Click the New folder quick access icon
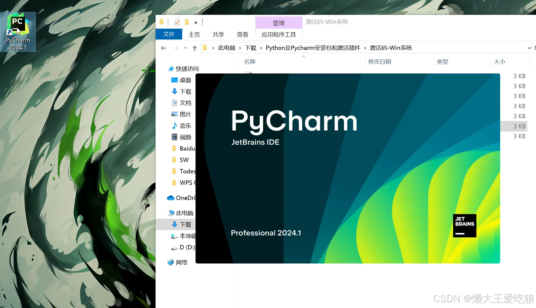Screen dimensions: 536x308 pyautogui.click(x=187, y=22)
